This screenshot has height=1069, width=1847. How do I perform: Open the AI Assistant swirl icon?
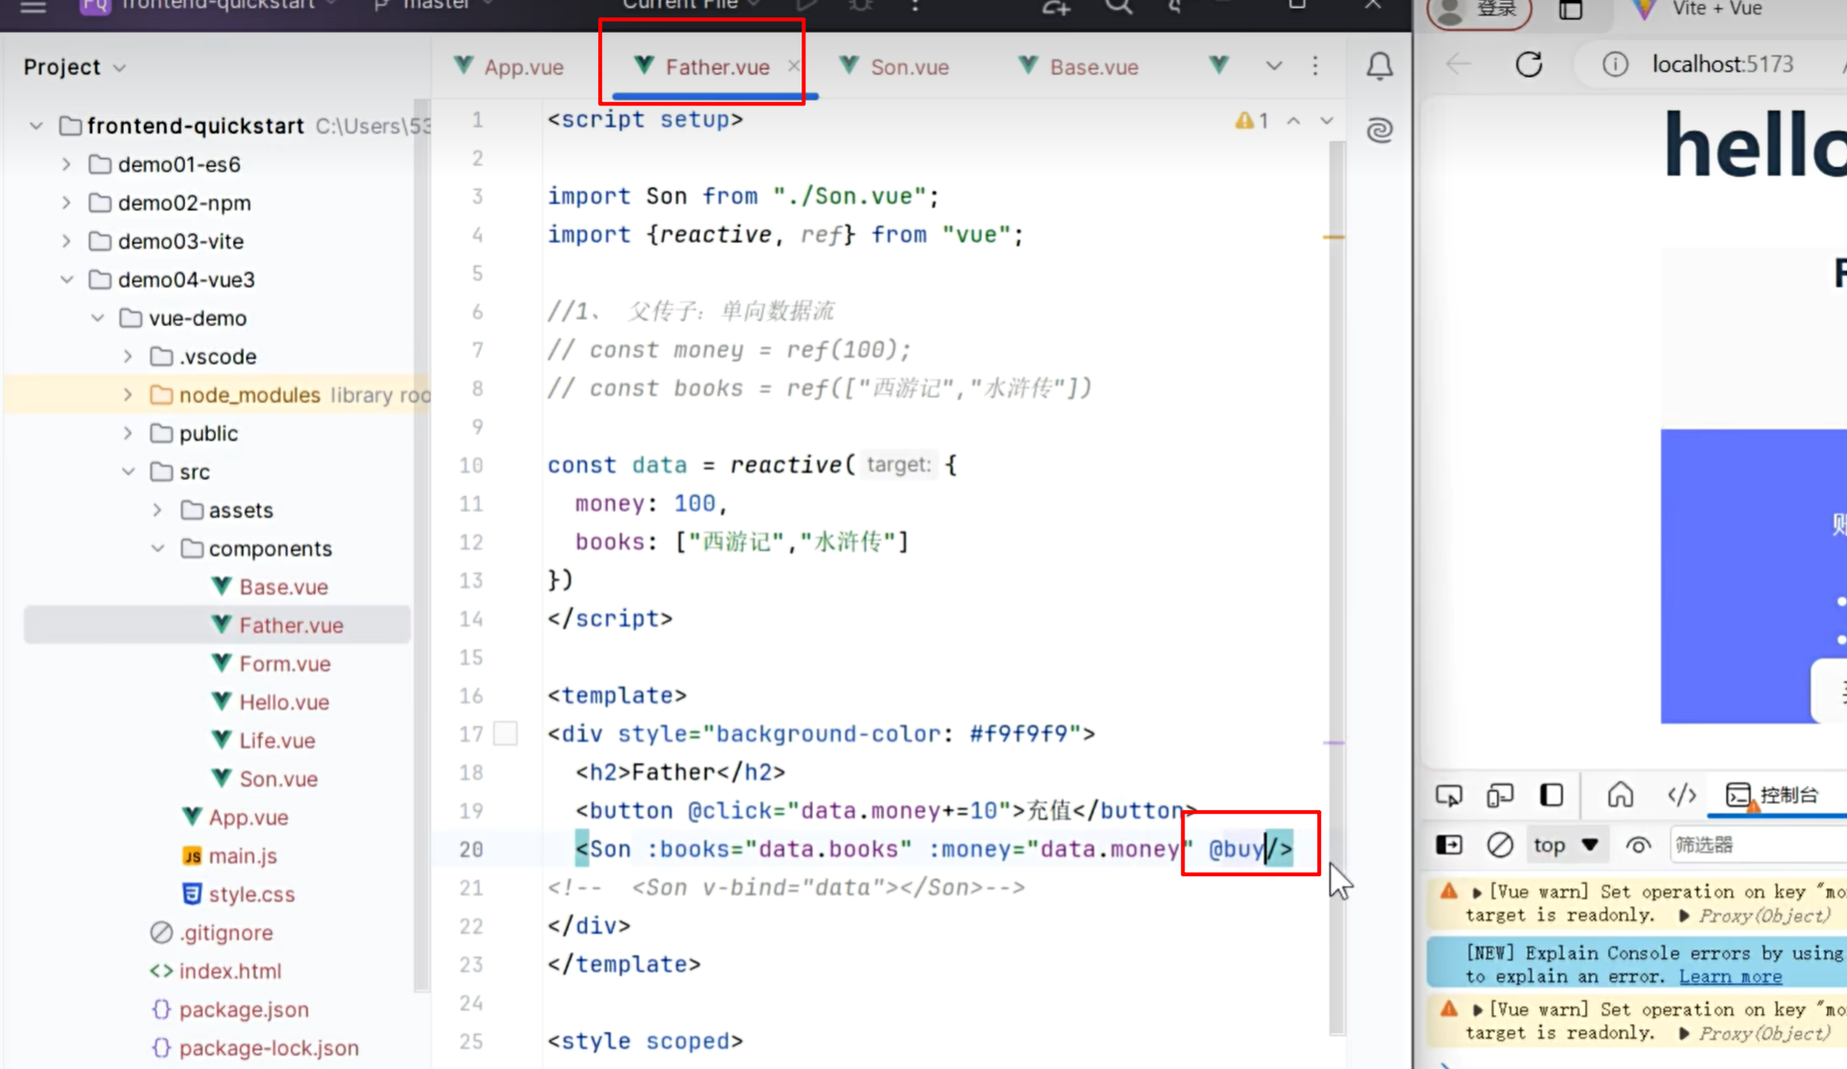[1379, 130]
